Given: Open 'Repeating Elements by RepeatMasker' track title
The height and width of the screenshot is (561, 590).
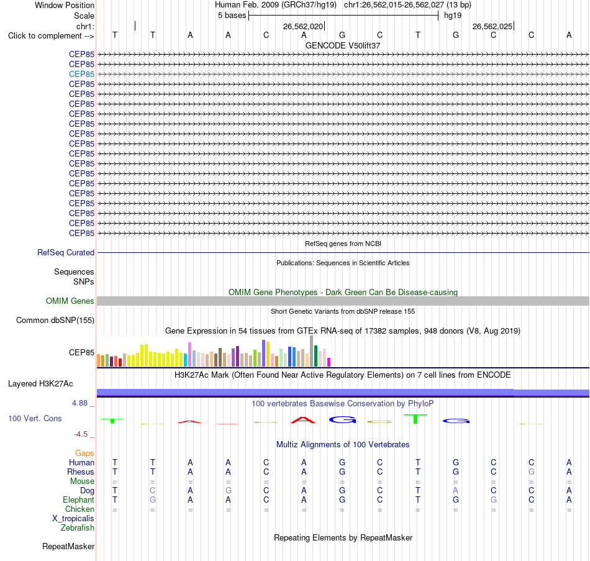Looking at the screenshot, I should (343, 538).
